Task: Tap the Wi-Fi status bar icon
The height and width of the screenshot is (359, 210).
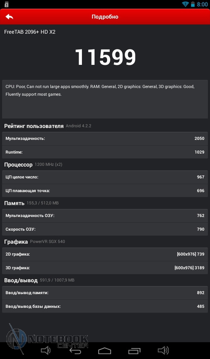Action: (185, 4)
